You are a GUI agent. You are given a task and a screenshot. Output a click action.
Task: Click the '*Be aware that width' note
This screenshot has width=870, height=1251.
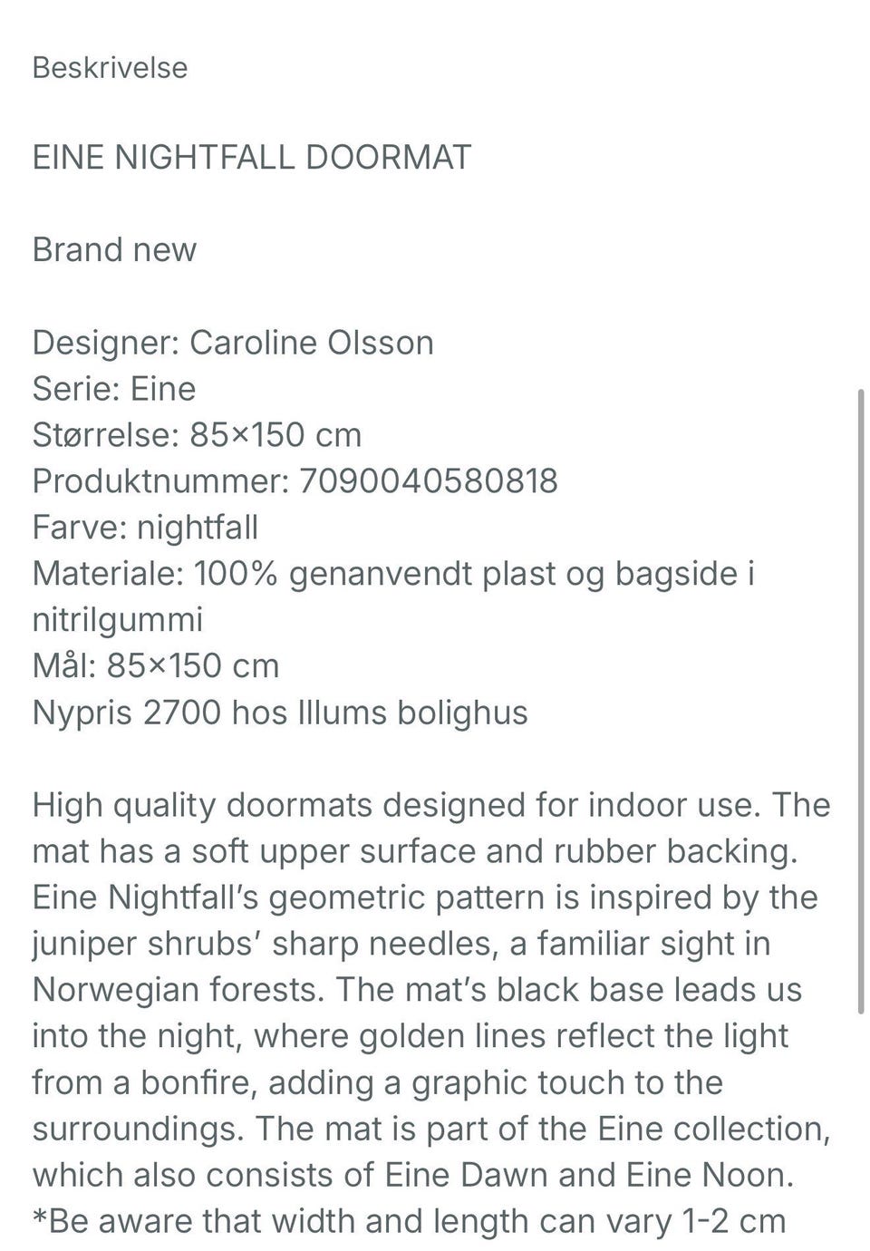409,1221
